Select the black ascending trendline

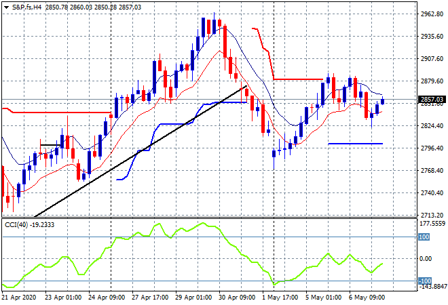140,152
